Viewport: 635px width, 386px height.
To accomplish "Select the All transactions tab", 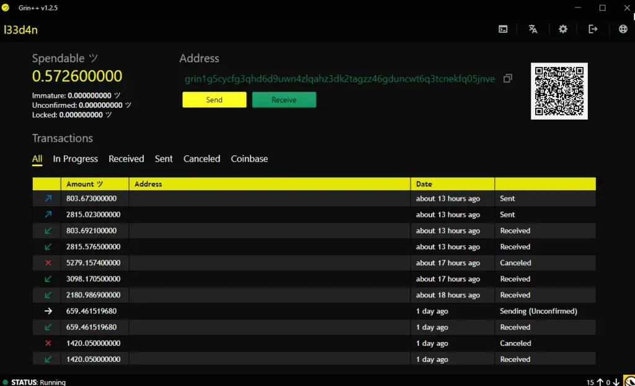I will point(37,159).
